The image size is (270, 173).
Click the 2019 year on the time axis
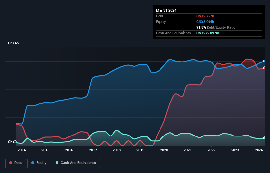[140, 150]
